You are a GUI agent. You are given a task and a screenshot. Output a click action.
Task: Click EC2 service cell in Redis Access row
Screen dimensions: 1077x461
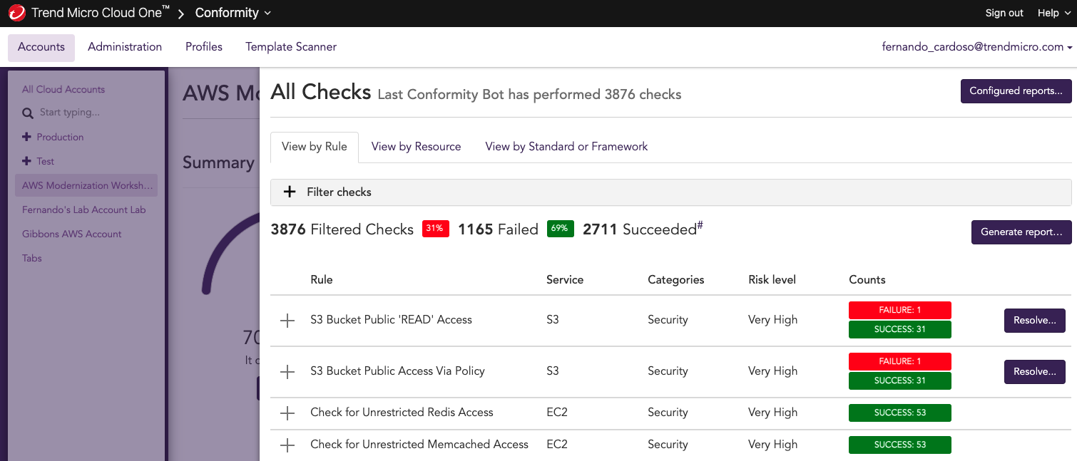pos(557,413)
